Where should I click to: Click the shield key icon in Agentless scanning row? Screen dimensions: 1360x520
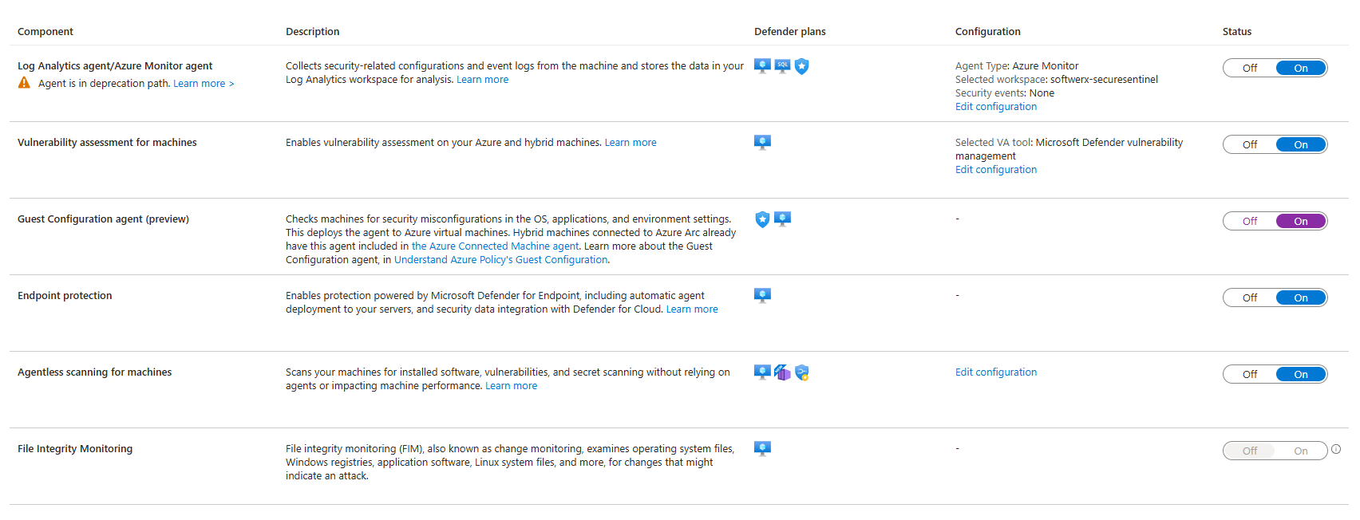802,372
